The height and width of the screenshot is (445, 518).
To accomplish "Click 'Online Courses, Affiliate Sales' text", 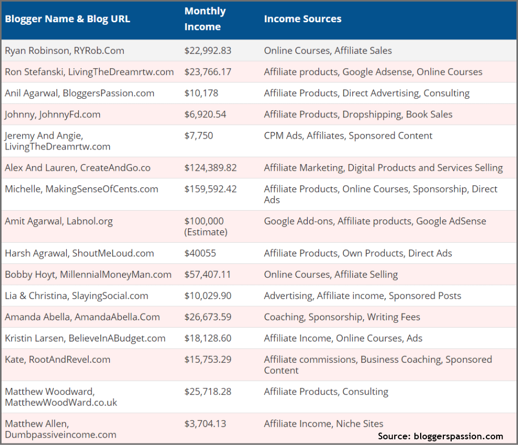I will click(328, 51).
